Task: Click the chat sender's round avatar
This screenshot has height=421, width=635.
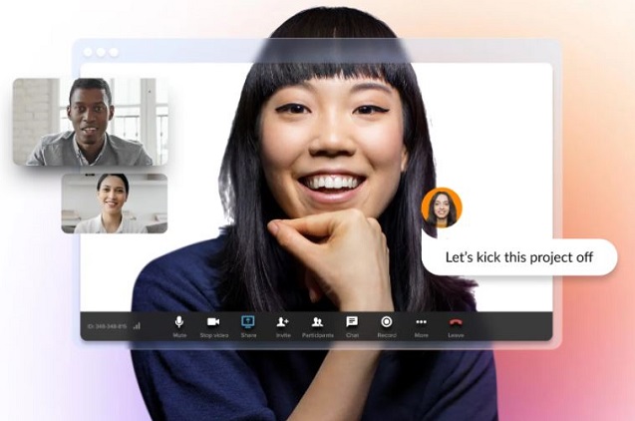Action: tap(441, 208)
